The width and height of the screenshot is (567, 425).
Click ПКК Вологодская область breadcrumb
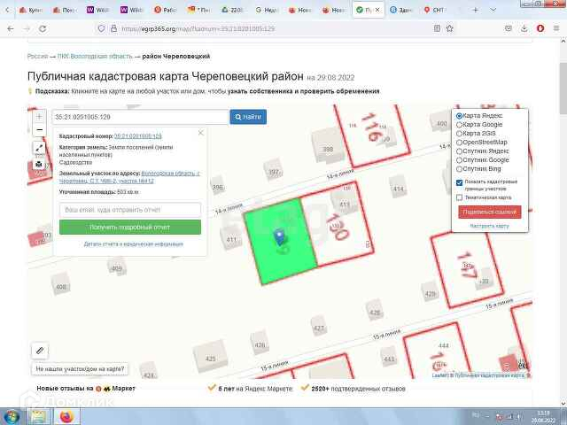point(95,57)
